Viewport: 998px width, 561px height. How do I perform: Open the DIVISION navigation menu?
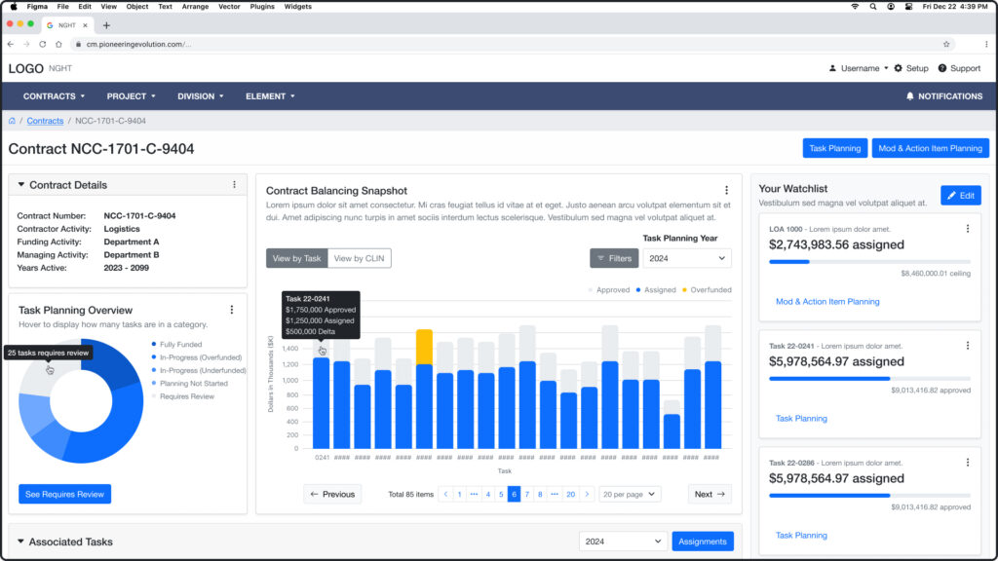coord(200,96)
